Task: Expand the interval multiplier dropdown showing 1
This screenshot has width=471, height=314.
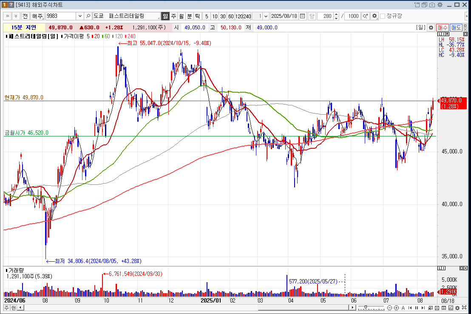Action: pos(266,16)
